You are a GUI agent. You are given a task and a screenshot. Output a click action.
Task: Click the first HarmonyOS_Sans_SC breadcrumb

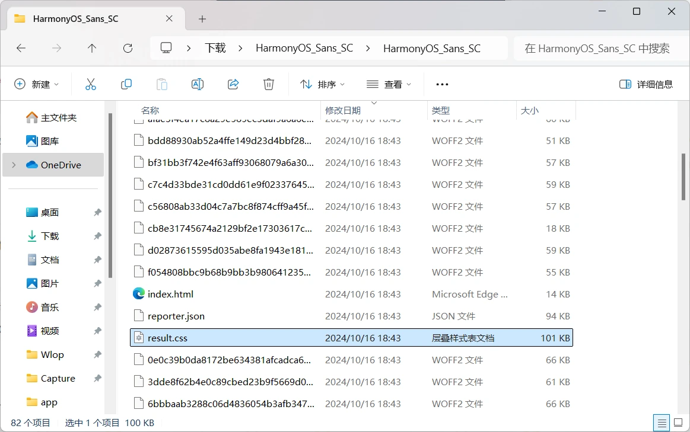(304, 48)
